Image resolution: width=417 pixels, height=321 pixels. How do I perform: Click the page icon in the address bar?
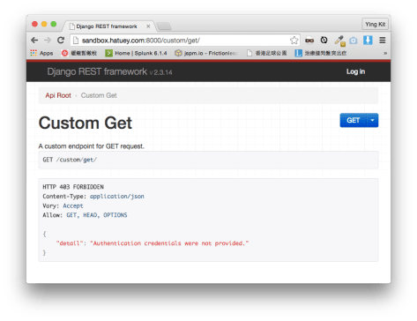[76, 41]
